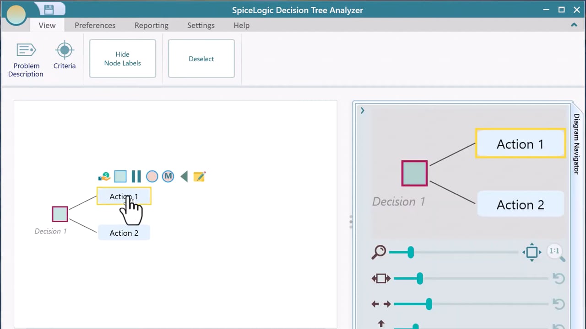Add a decision node using the square icon
The height and width of the screenshot is (329, 586).
pyautogui.click(x=120, y=176)
